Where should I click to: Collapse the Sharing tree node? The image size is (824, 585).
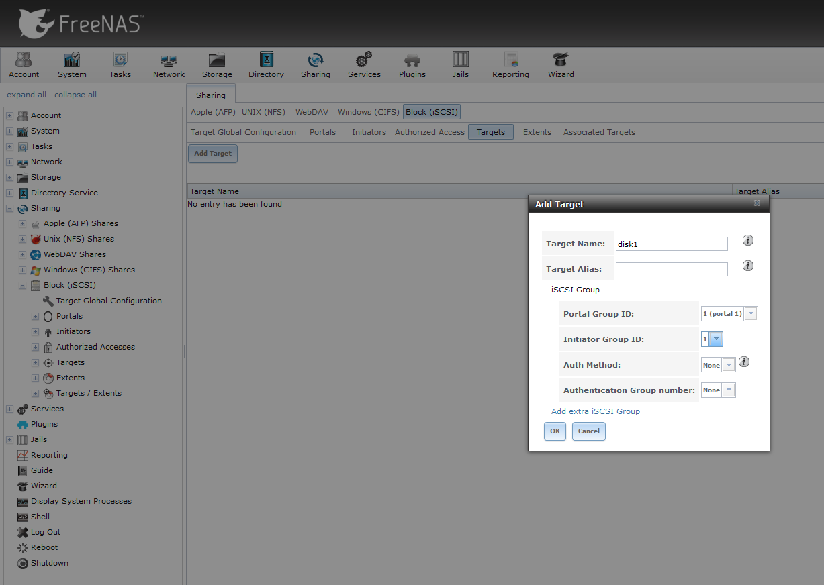10,208
